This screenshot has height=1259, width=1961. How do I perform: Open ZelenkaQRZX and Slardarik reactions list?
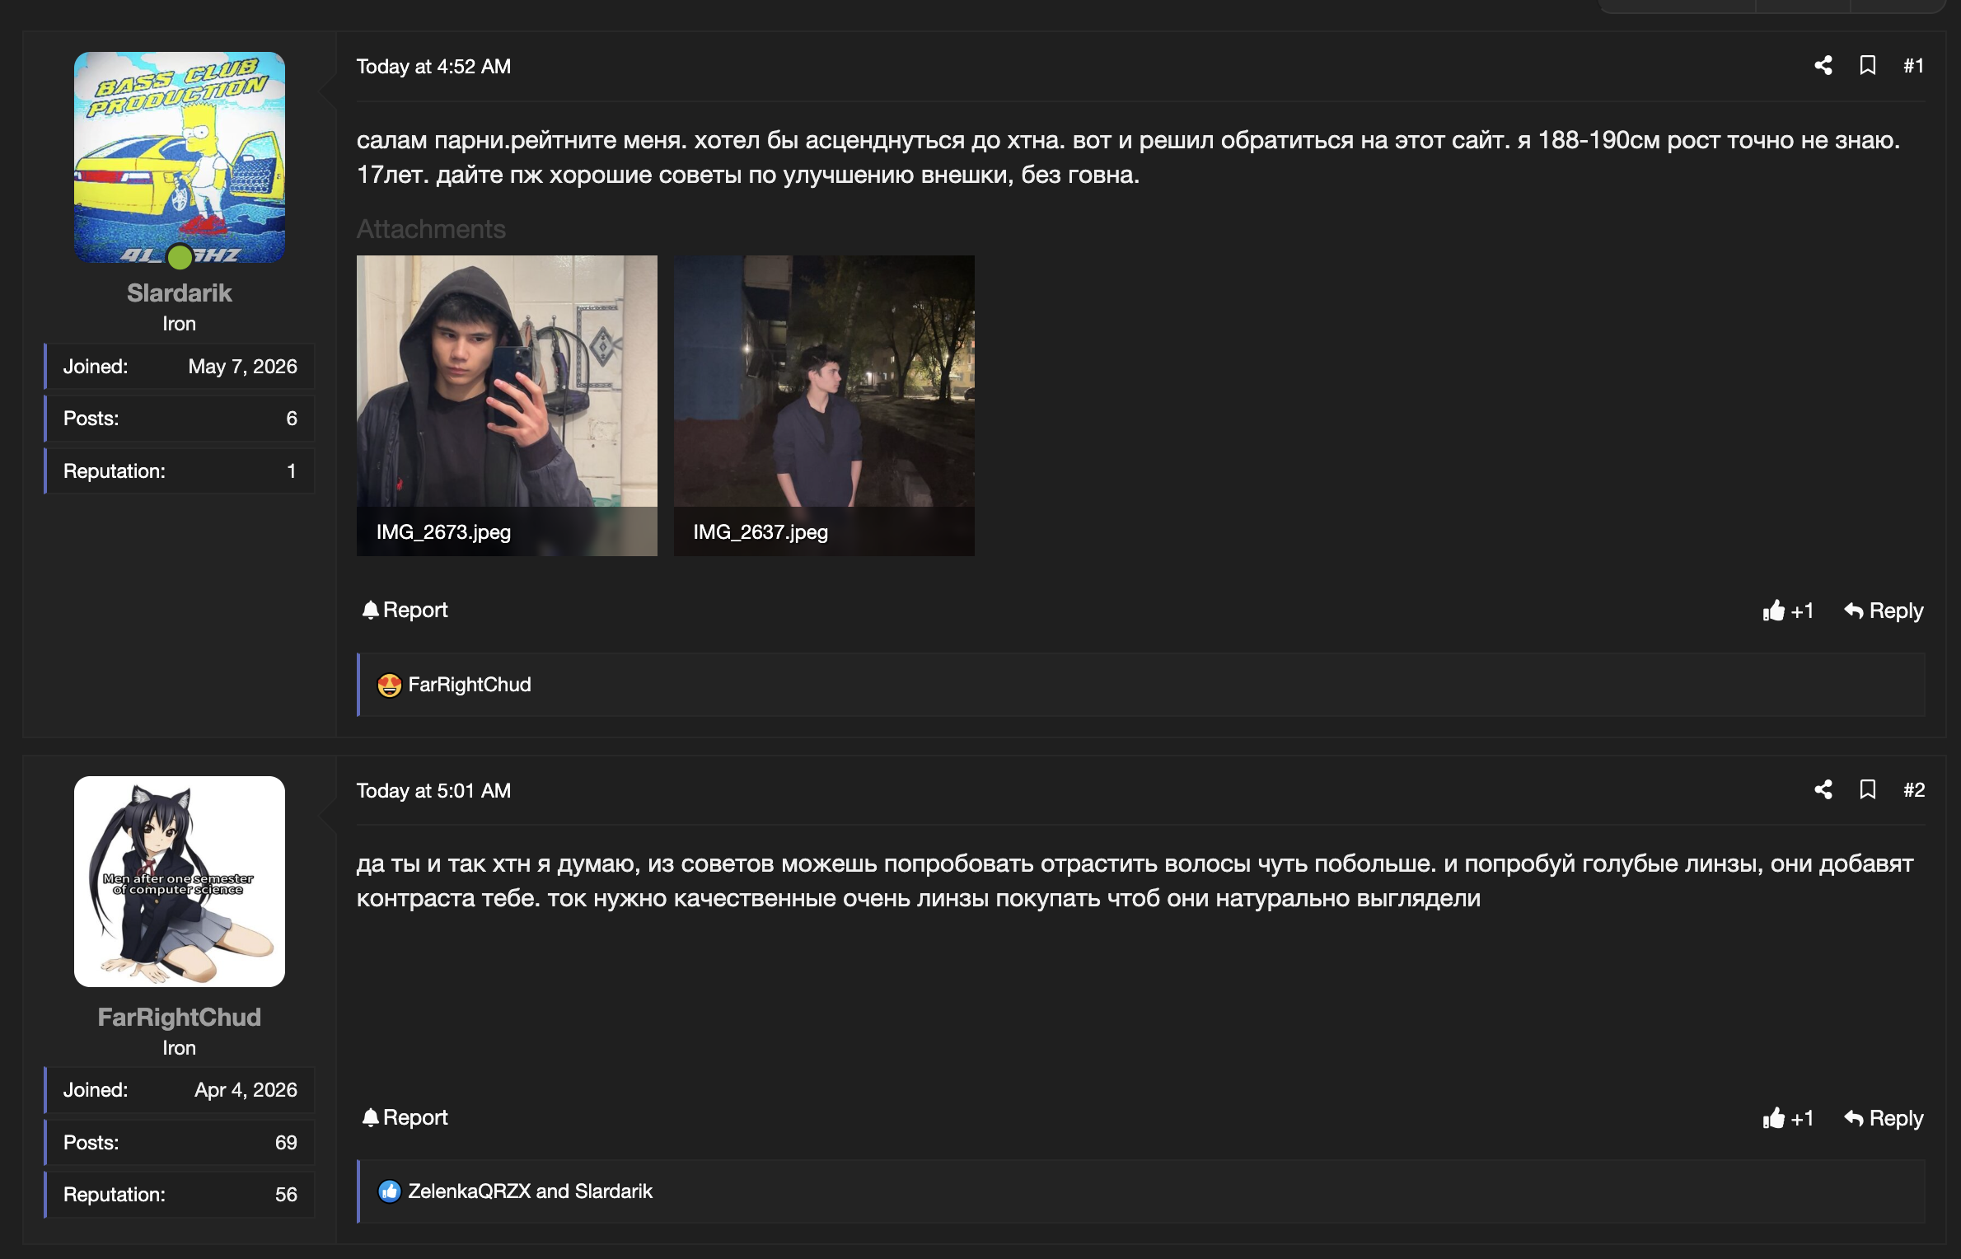[x=530, y=1191]
